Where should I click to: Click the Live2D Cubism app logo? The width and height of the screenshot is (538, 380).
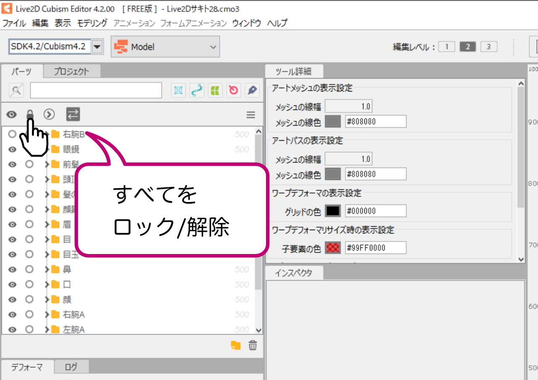click(x=6, y=8)
